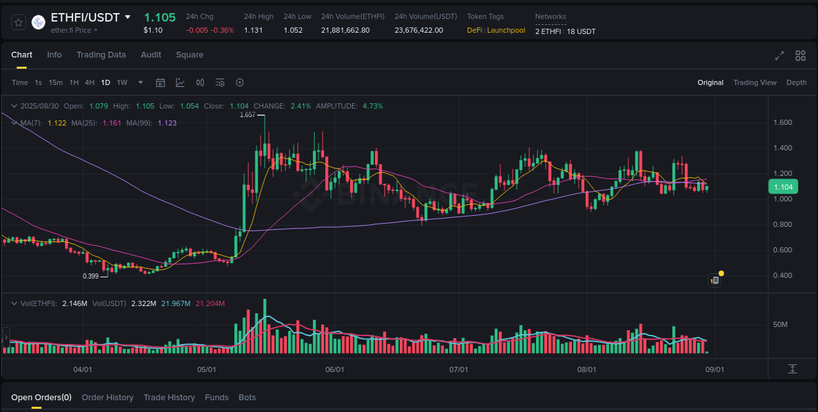Open the date range calendar icon

(160, 82)
